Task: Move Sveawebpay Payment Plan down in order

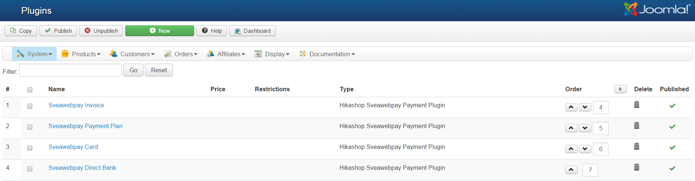Action: pyautogui.click(x=585, y=128)
